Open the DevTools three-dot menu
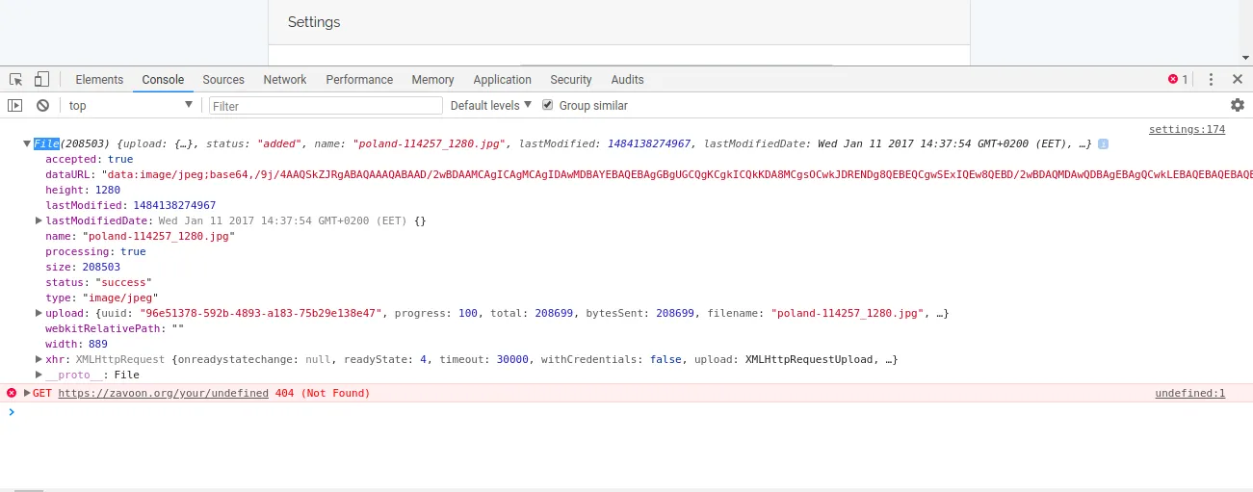 (1212, 80)
